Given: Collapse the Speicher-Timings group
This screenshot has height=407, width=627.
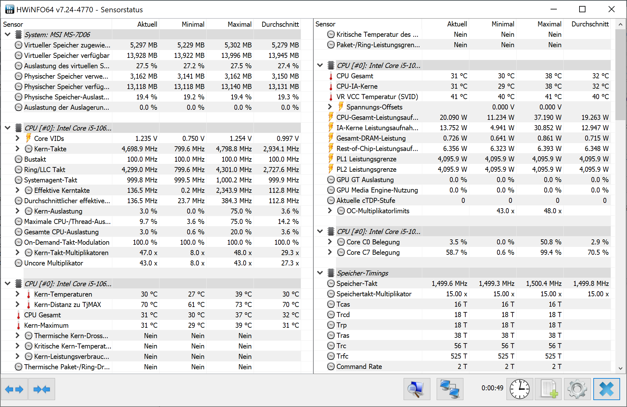Looking at the screenshot, I should [x=320, y=273].
